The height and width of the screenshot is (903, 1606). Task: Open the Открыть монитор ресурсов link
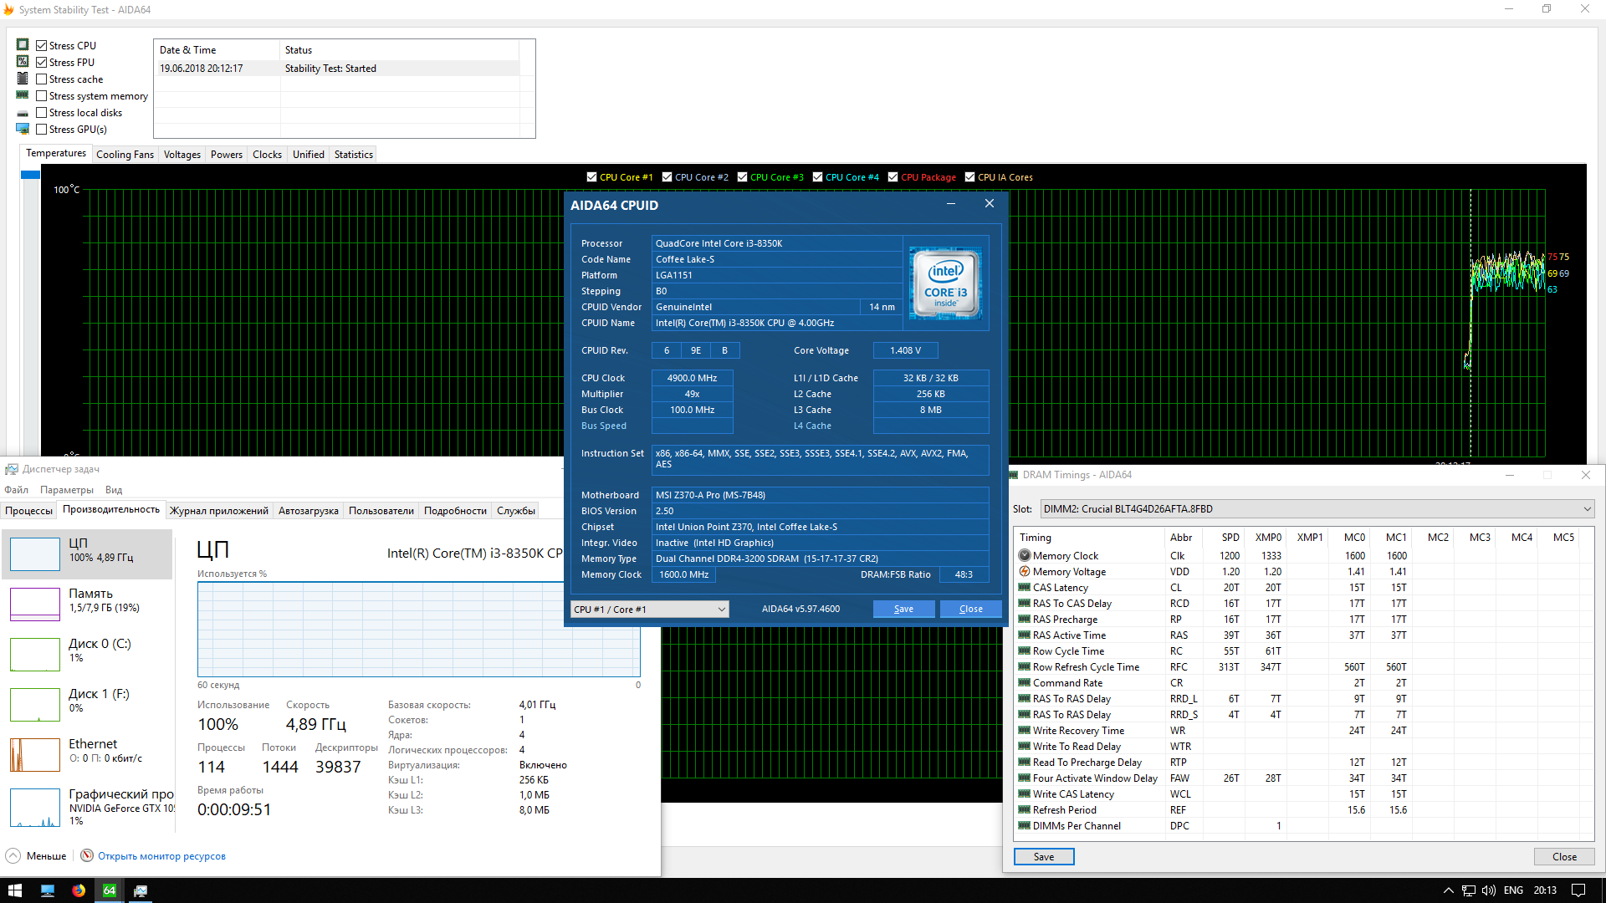point(161,856)
